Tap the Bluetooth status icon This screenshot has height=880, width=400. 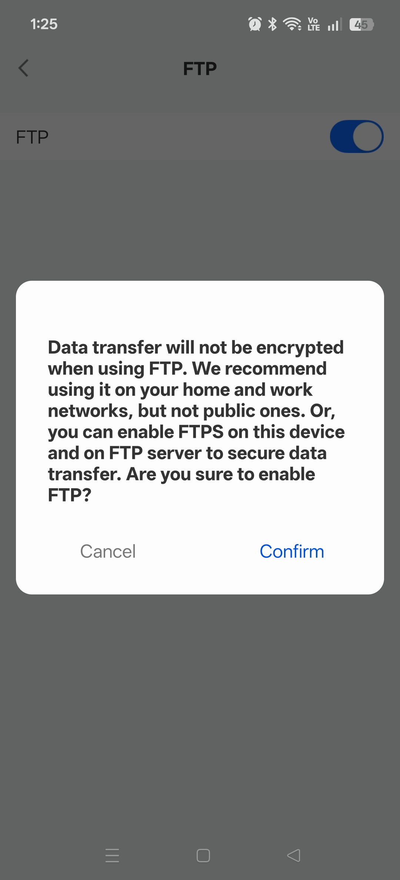coord(273,24)
